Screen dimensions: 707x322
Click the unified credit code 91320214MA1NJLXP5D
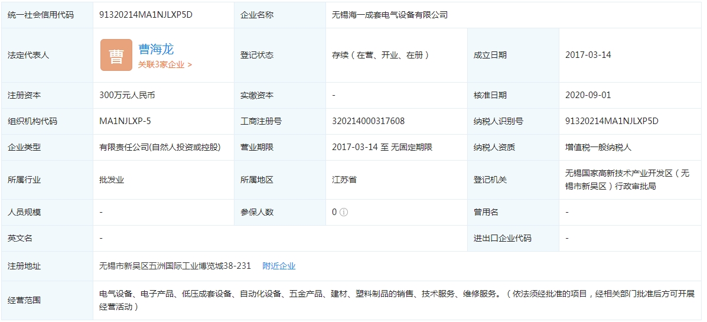[x=146, y=15]
